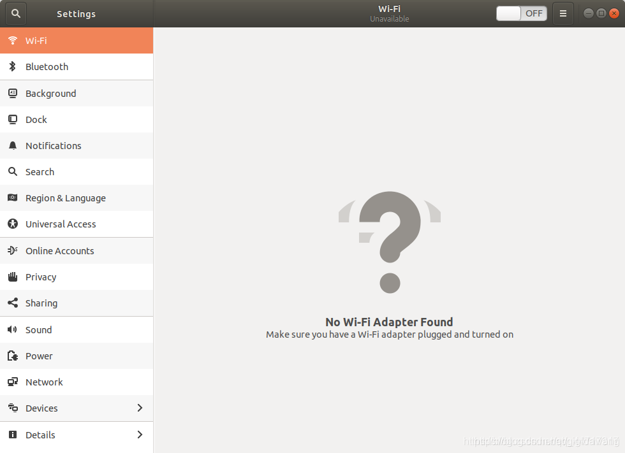Go to Network settings
Viewport: 625px width, 453px height.
(77, 382)
